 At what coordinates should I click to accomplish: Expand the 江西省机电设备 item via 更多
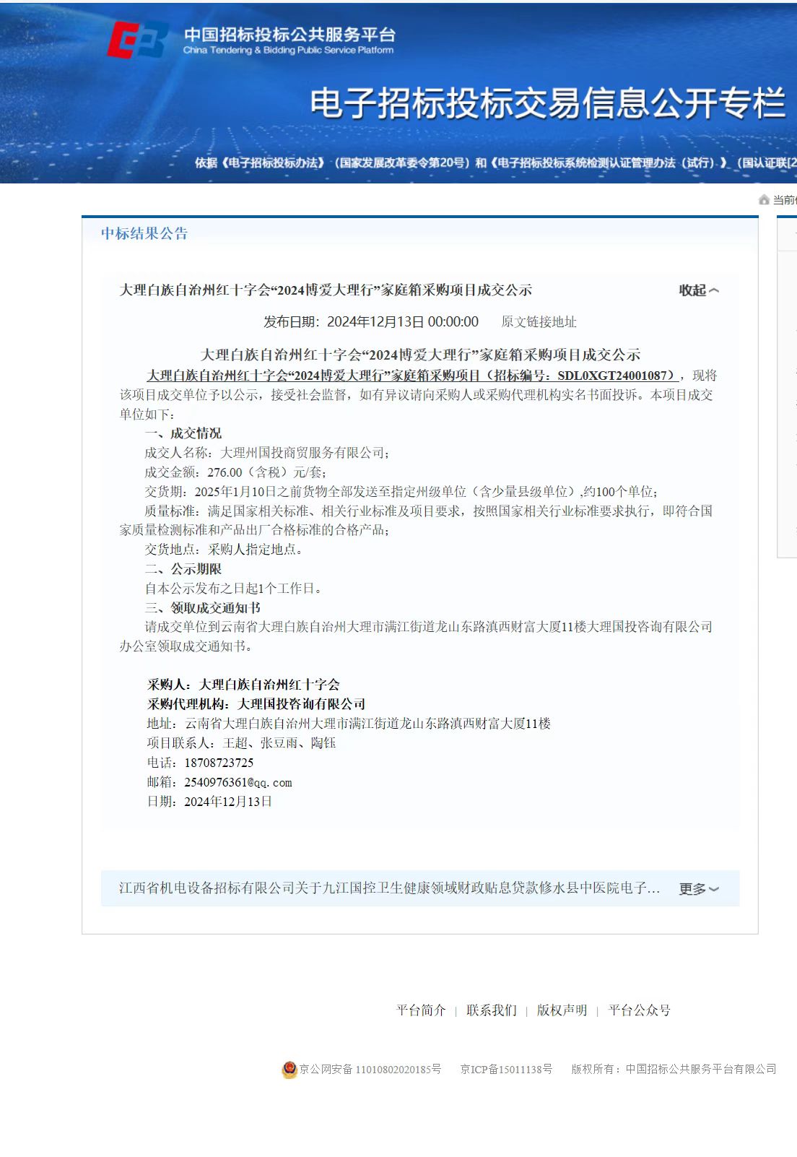(698, 889)
